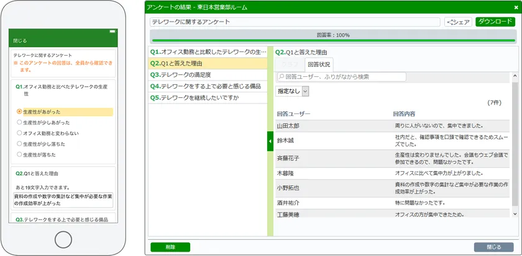Click the 山田太郎 row

tap(393, 126)
